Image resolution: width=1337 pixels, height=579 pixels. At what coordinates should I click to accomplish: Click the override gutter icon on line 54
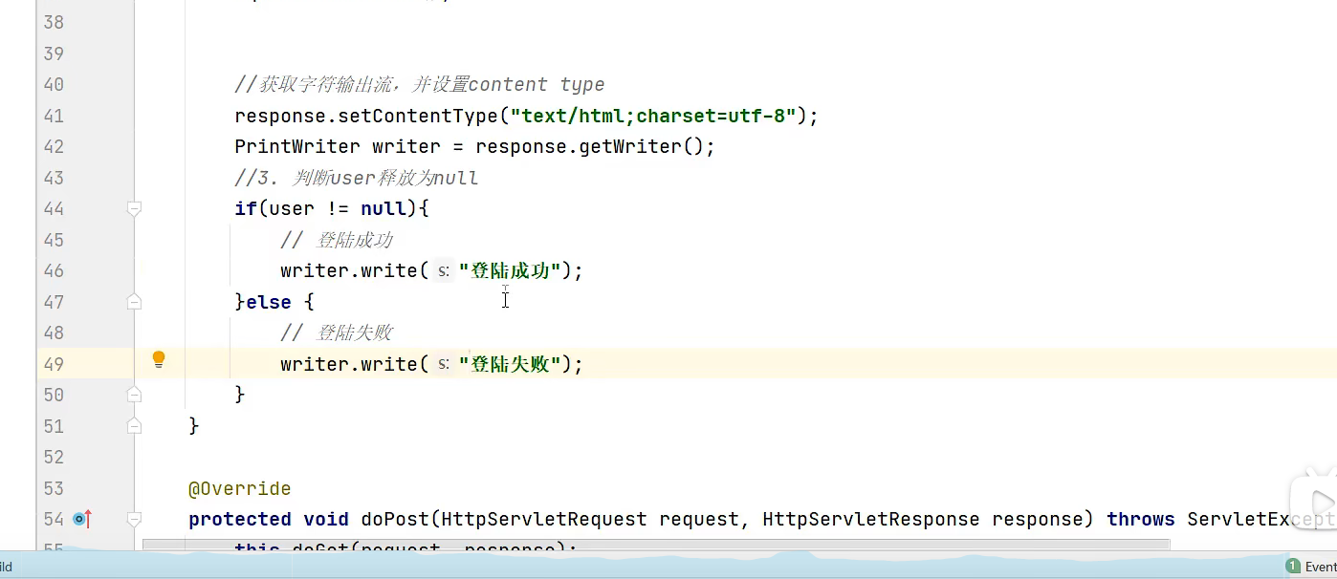pos(82,519)
